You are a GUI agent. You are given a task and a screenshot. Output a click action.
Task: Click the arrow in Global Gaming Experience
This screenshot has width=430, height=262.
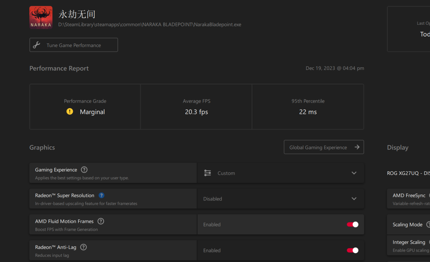(x=357, y=147)
